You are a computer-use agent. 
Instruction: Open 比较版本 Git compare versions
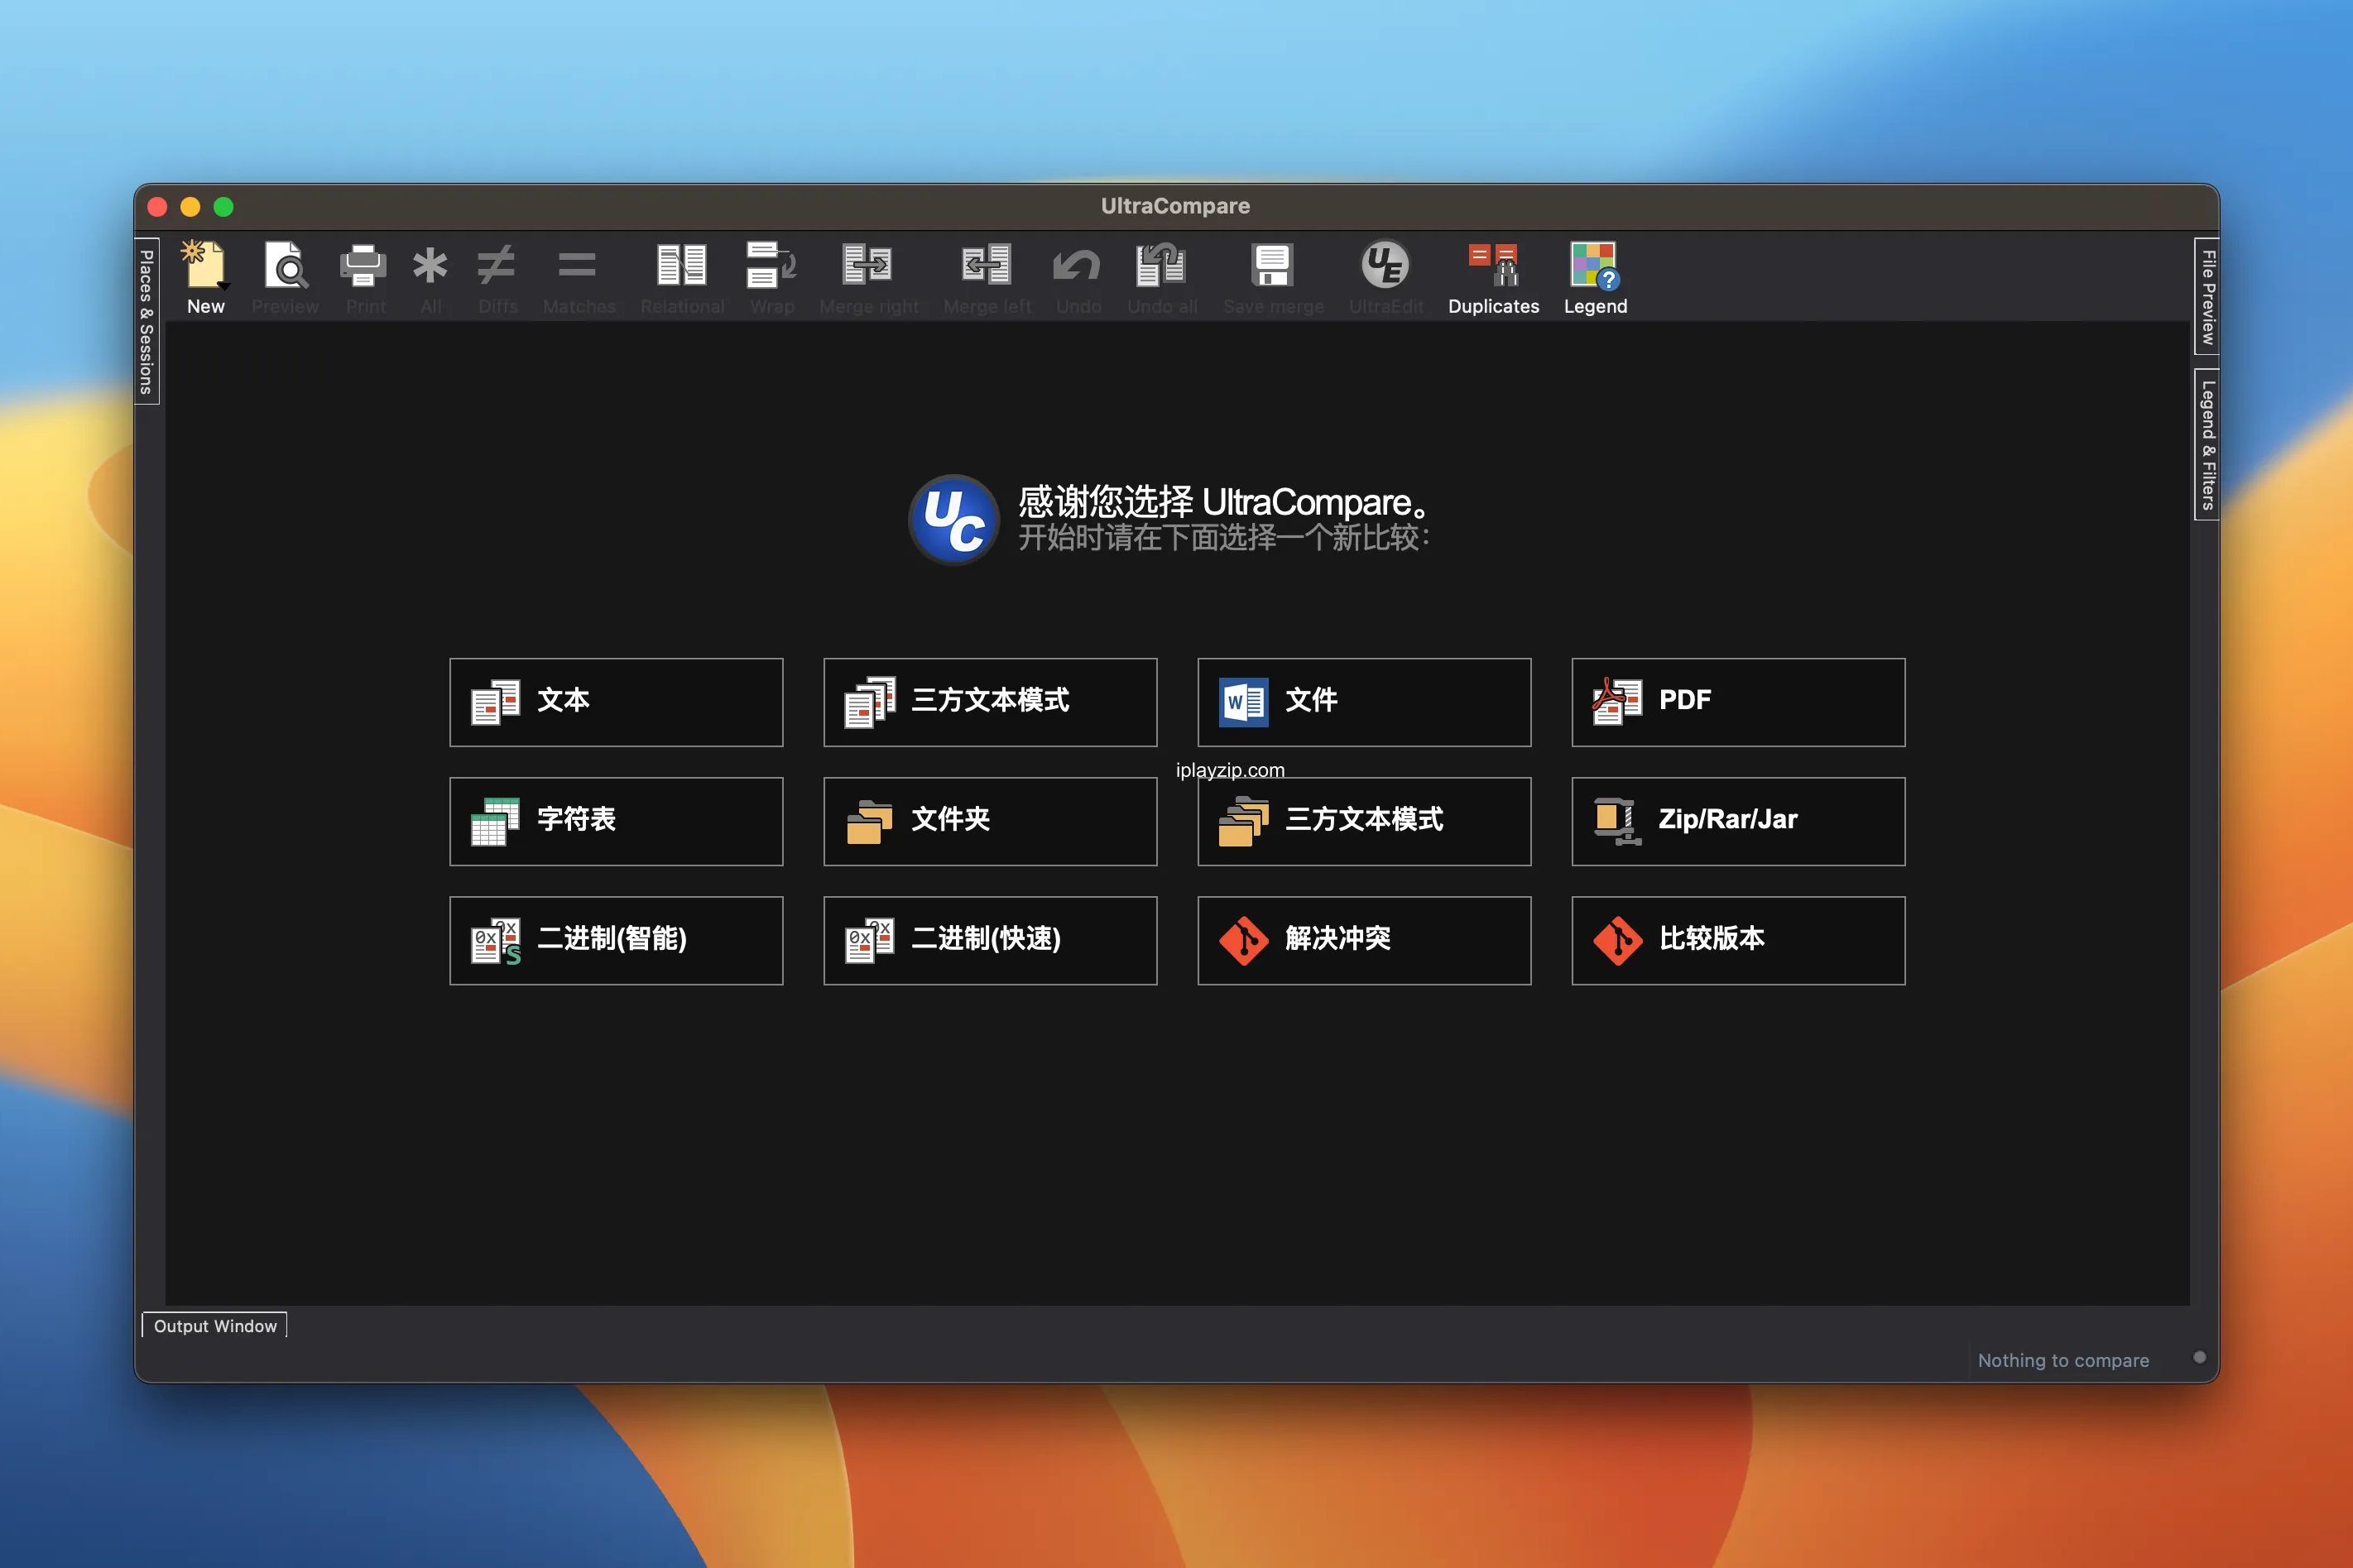click(x=1738, y=940)
